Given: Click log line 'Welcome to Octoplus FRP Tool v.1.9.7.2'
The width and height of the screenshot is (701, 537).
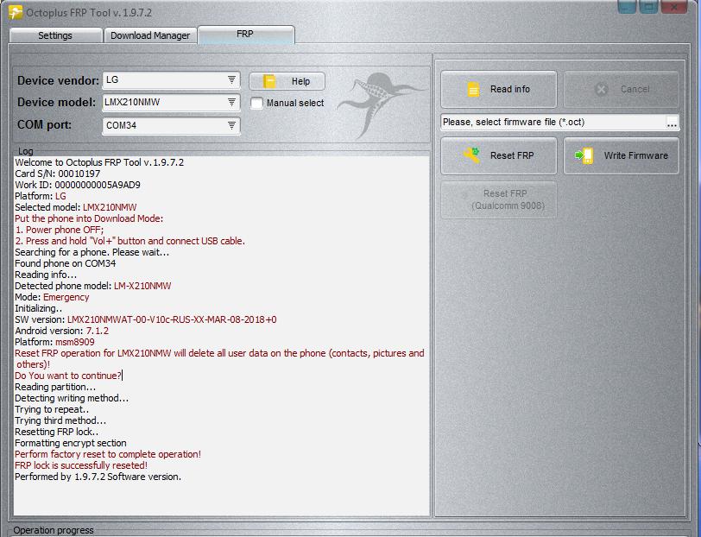Looking at the screenshot, I should pyautogui.click(x=99, y=162).
